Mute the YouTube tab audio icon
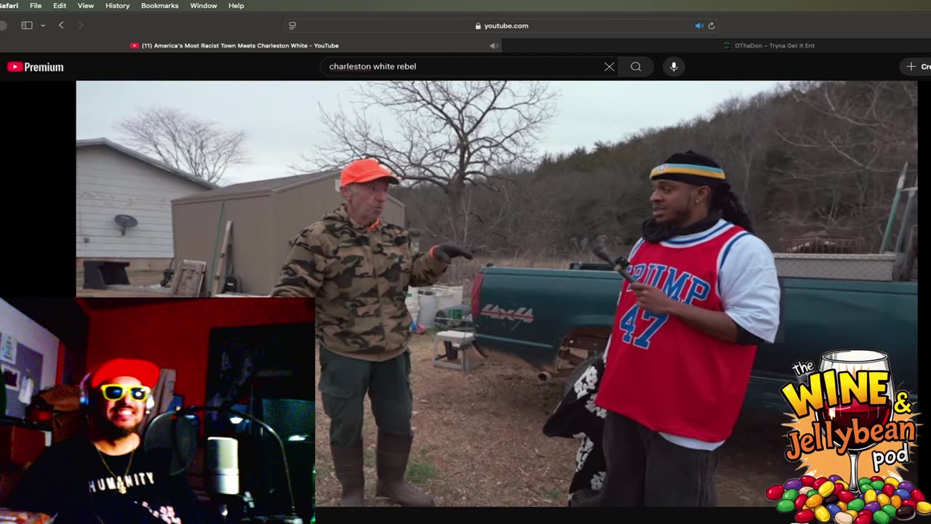Viewport: 931px width, 524px height. (494, 46)
